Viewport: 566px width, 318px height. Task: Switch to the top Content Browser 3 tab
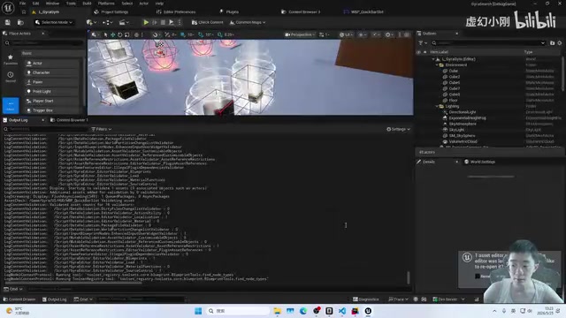[x=301, y=11]
